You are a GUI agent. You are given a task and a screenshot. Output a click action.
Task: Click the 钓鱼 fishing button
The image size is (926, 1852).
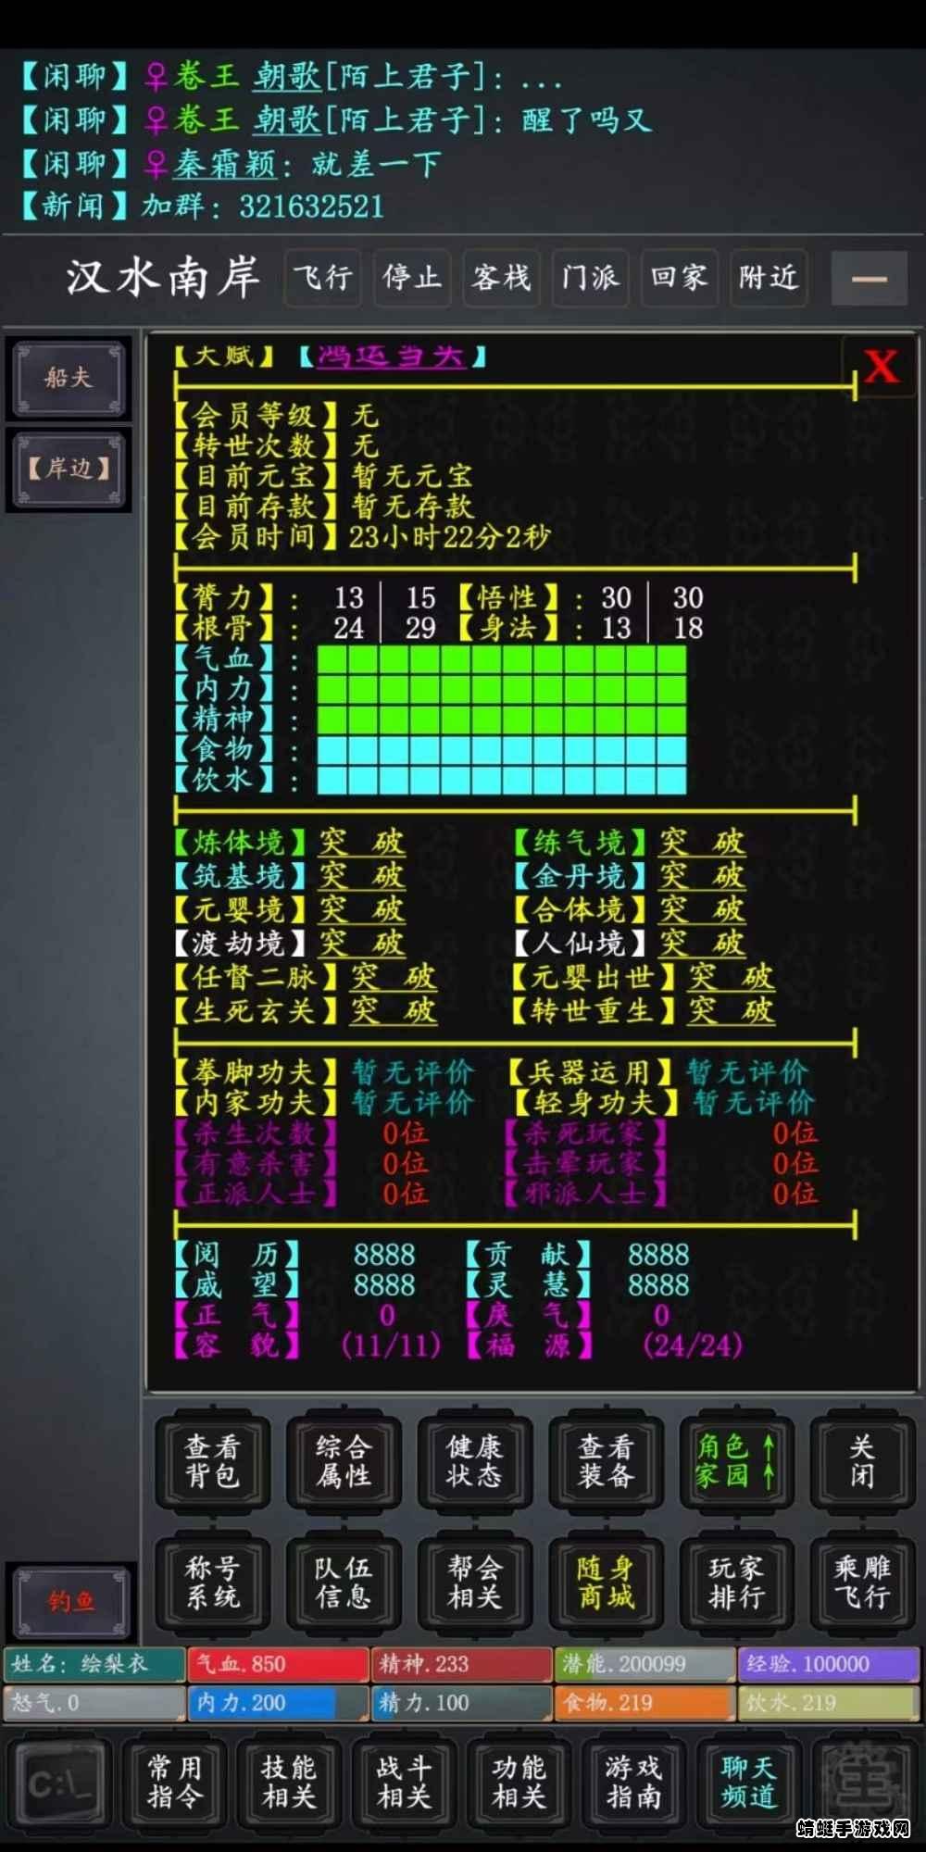tap(71, 1601)
